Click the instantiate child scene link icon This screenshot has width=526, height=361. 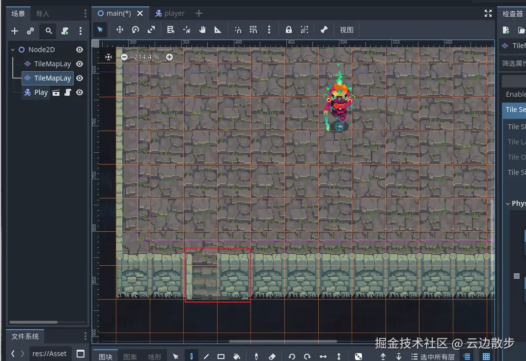(30, 31)
